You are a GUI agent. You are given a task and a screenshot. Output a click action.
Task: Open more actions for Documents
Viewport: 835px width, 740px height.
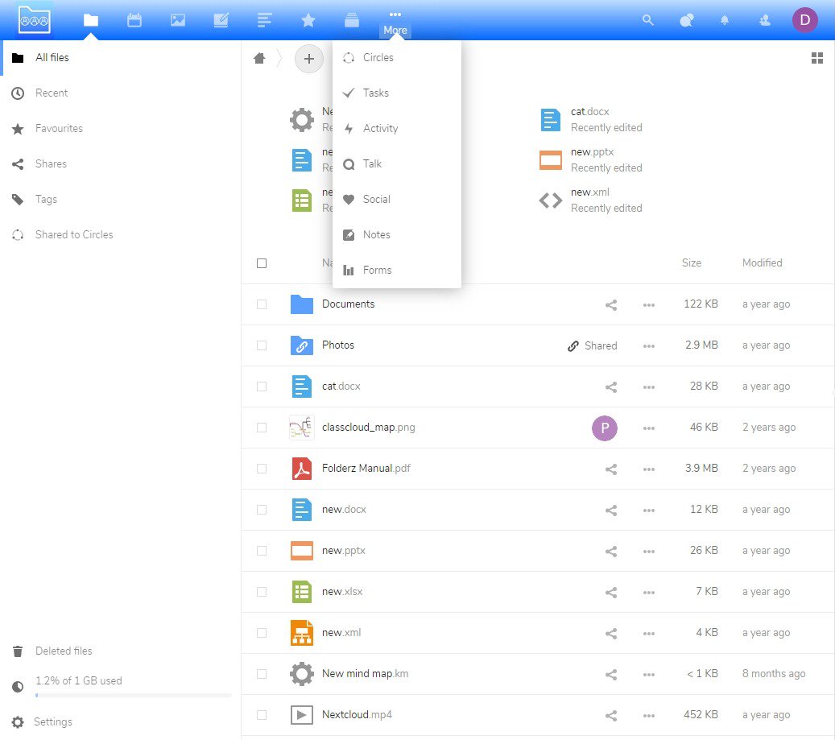coord(649,305)
